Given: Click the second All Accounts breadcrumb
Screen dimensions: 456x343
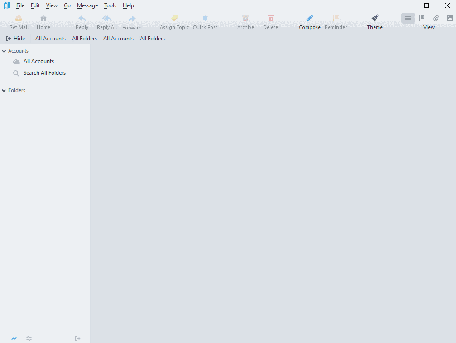Looking at the screenshot, I should pos(118,39).
